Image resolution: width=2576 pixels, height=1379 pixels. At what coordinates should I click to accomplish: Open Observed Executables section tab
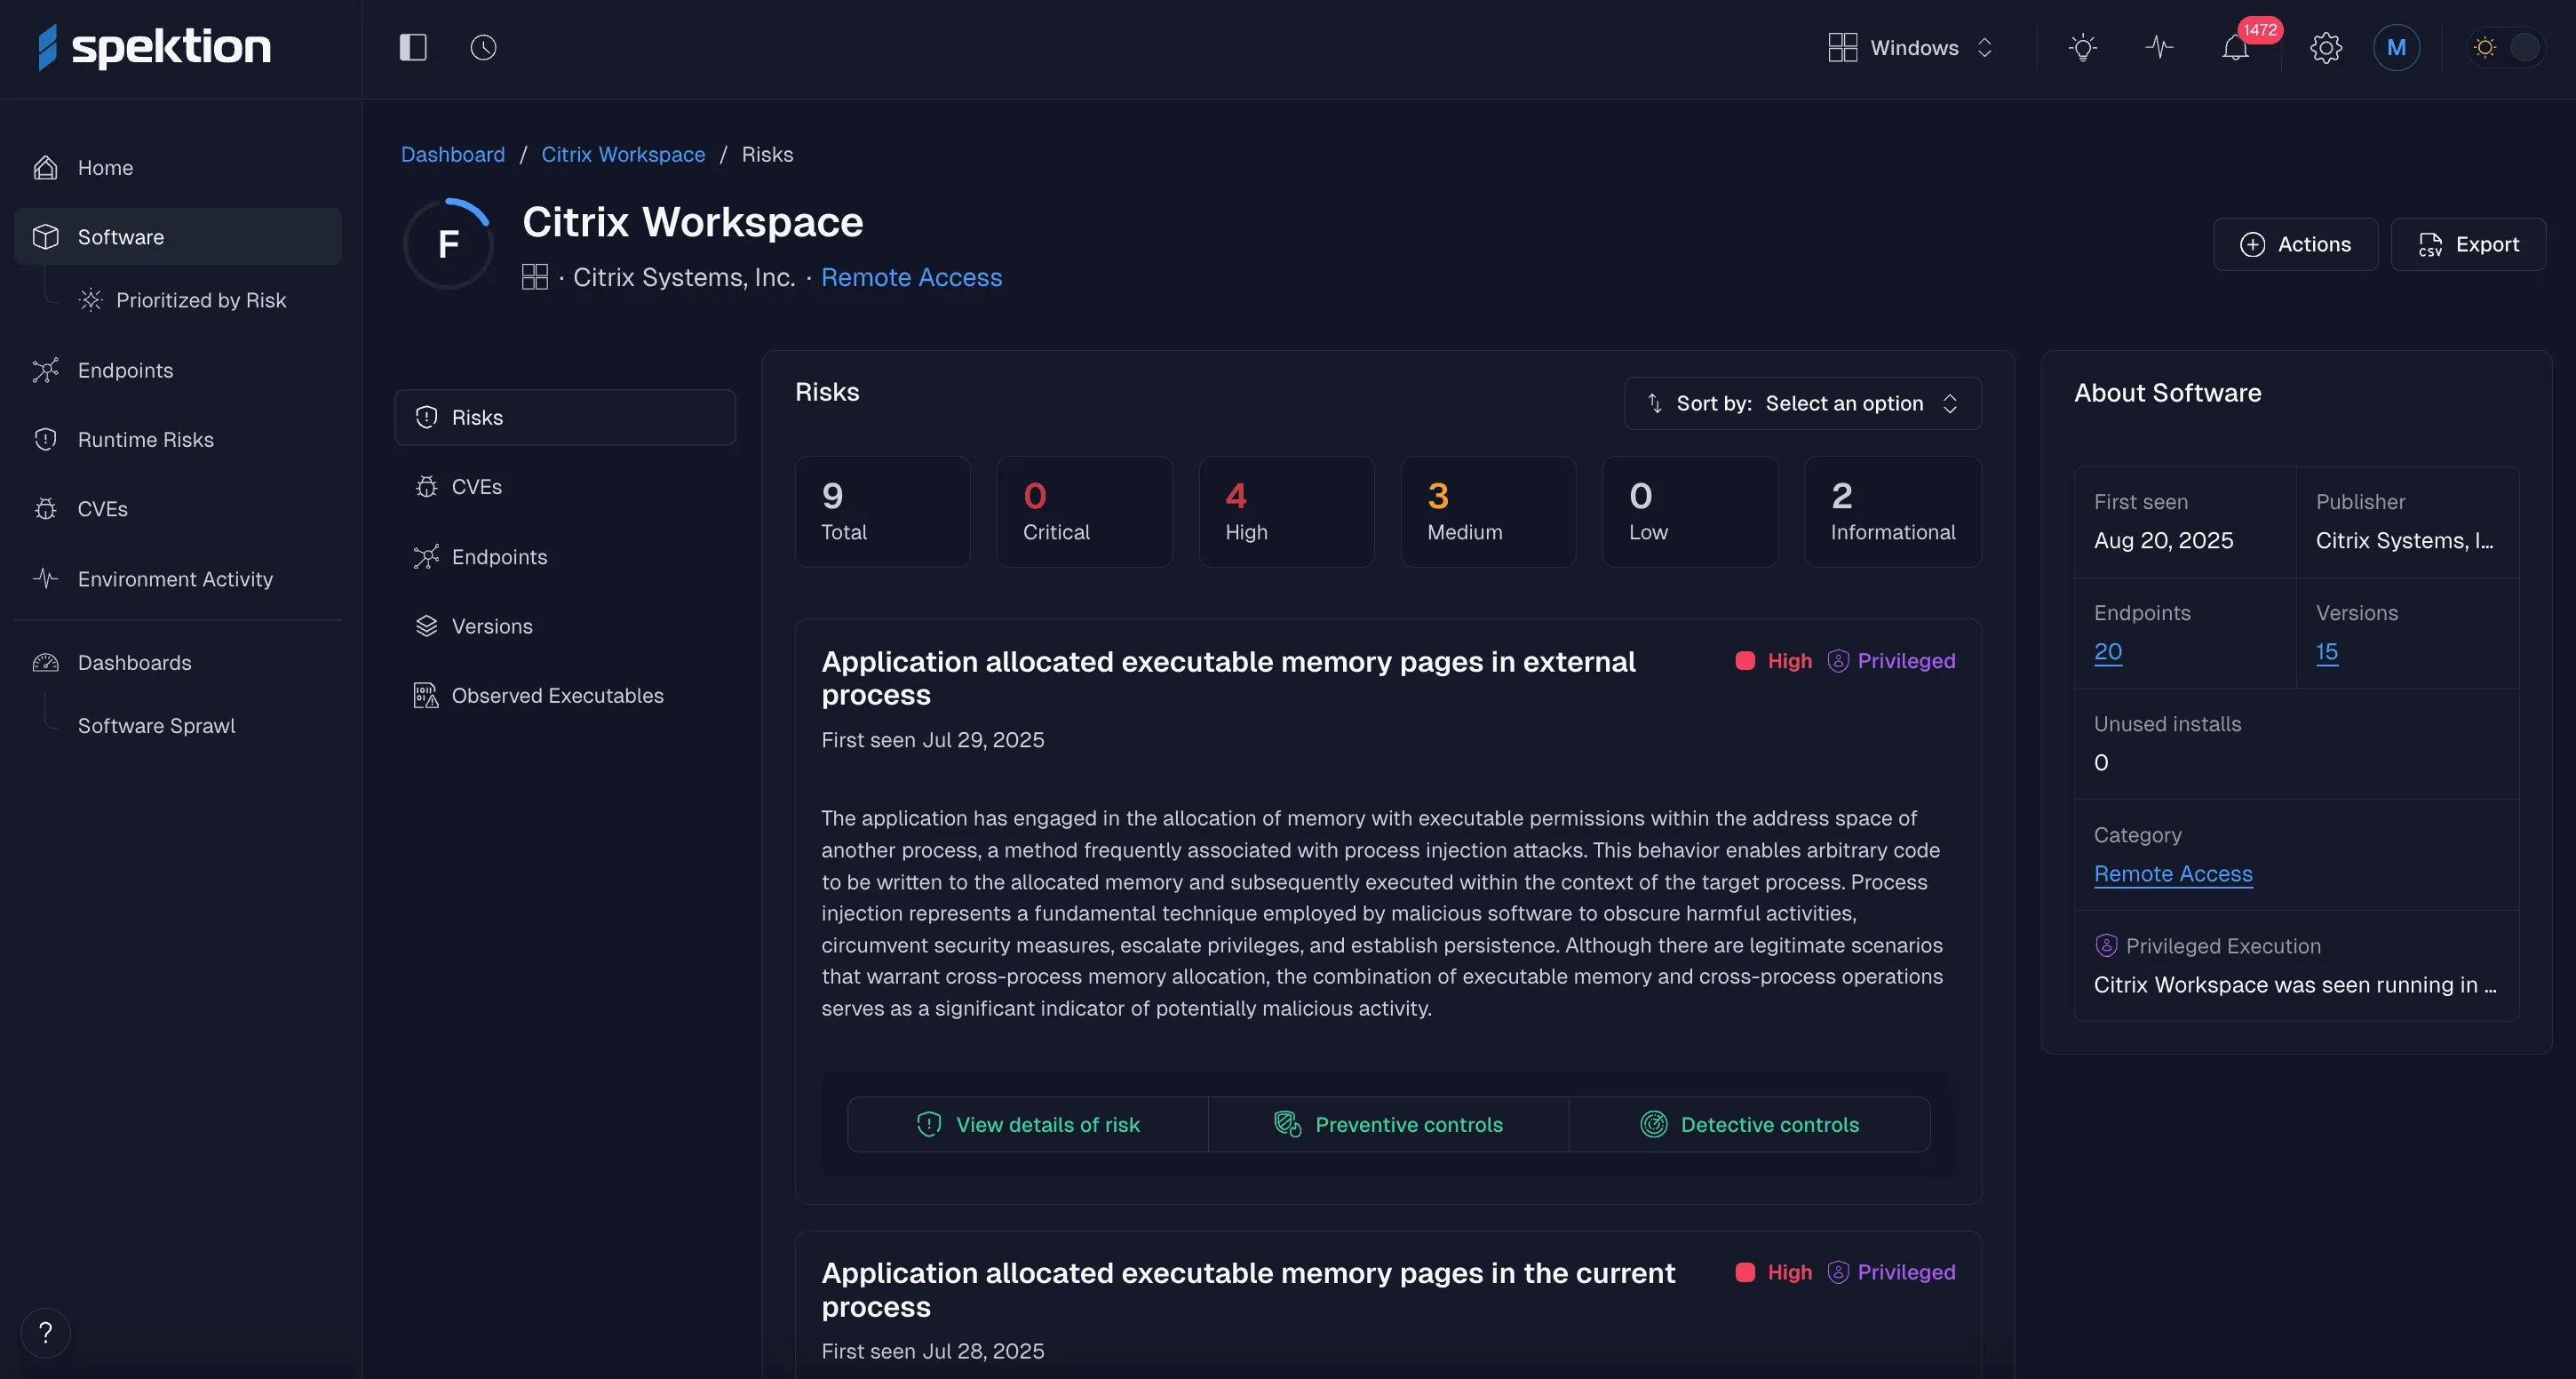(x=557, y=695)
